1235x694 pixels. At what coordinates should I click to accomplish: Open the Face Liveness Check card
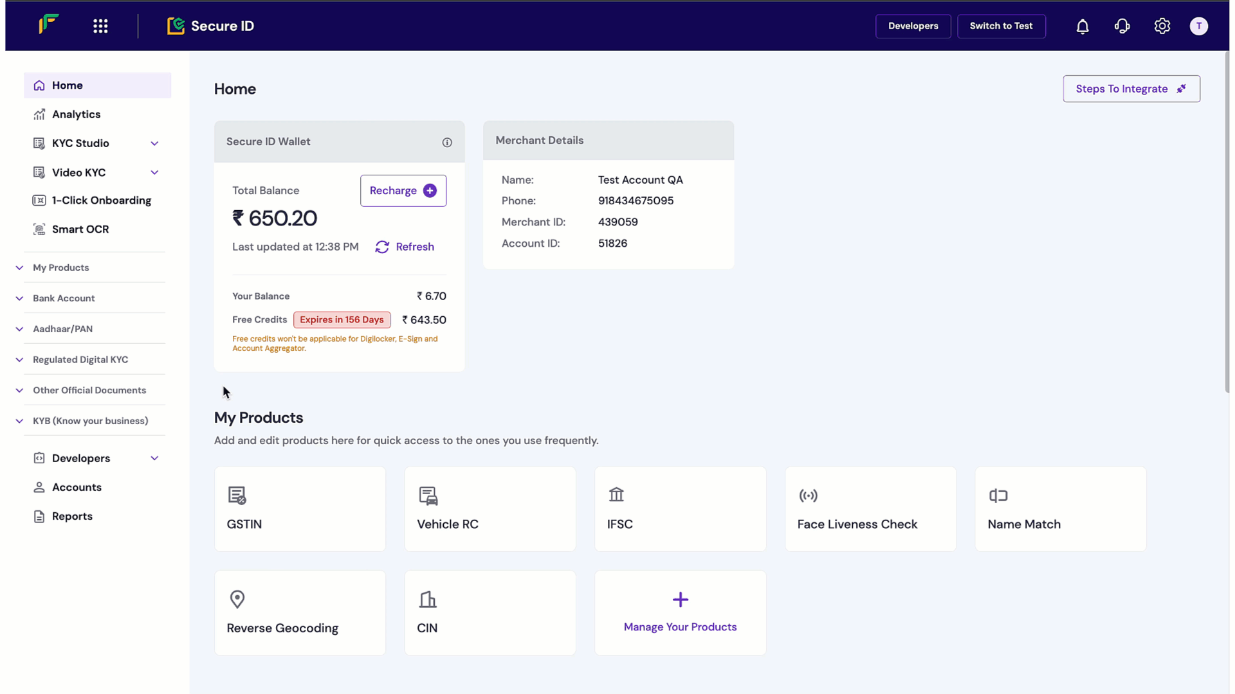(870, 509)
